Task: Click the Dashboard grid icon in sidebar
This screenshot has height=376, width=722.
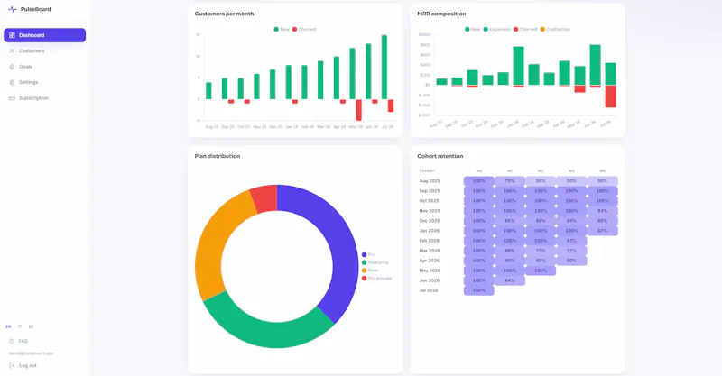Action: [12, 35]
